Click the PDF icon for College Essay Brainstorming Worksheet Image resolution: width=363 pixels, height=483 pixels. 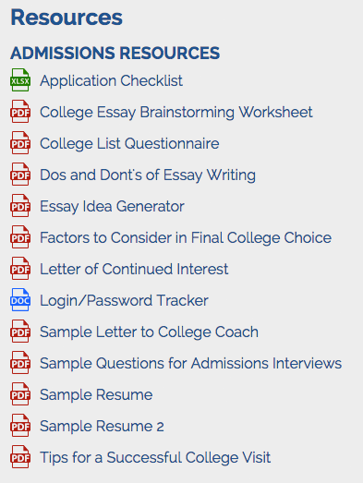[20, 112]
